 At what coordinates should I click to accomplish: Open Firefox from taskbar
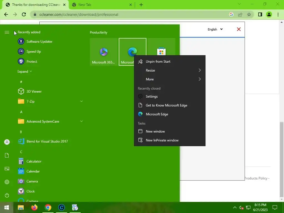pyautogui.click(x=34, y=207)
